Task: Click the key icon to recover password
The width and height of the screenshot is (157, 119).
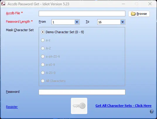Action: pos(79,106)
